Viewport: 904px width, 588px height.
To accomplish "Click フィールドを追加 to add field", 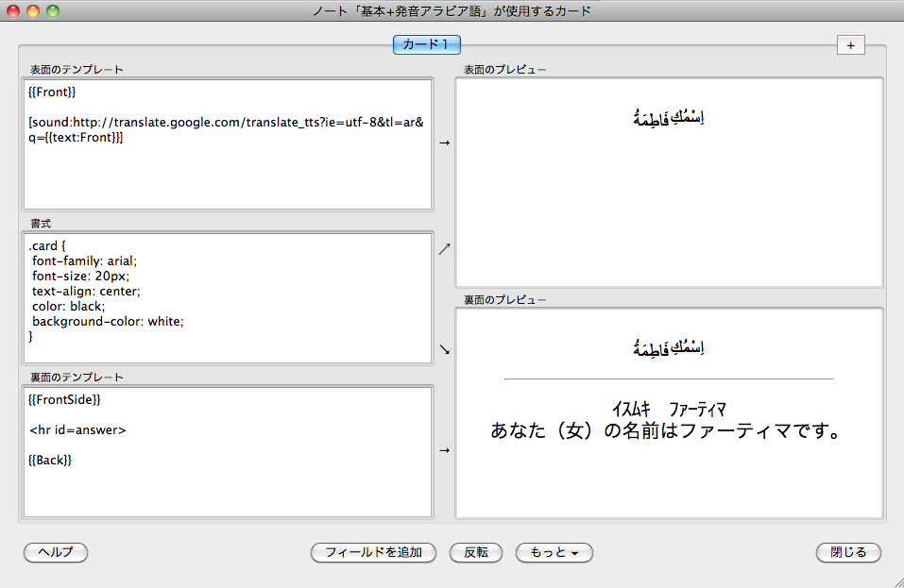I will tap(373, 552).
